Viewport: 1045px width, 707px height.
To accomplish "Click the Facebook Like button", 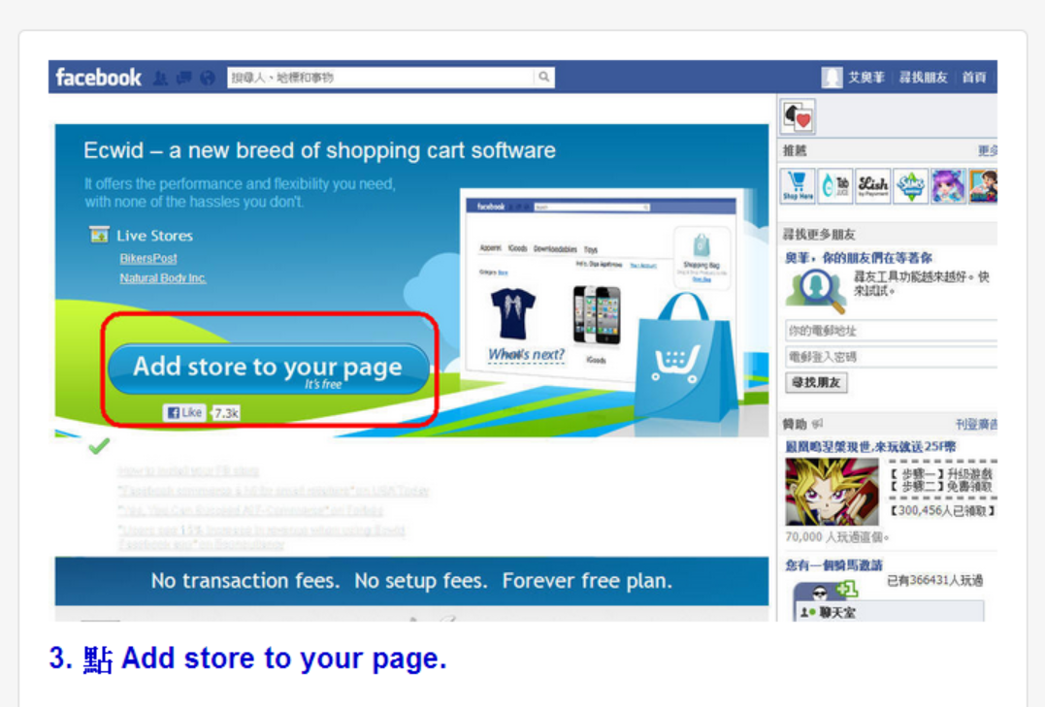I will coord(184,412).
